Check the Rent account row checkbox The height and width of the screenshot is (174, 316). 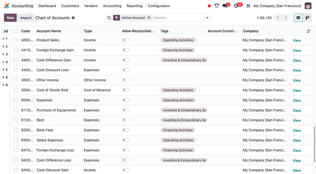click(x=16, y=120)
